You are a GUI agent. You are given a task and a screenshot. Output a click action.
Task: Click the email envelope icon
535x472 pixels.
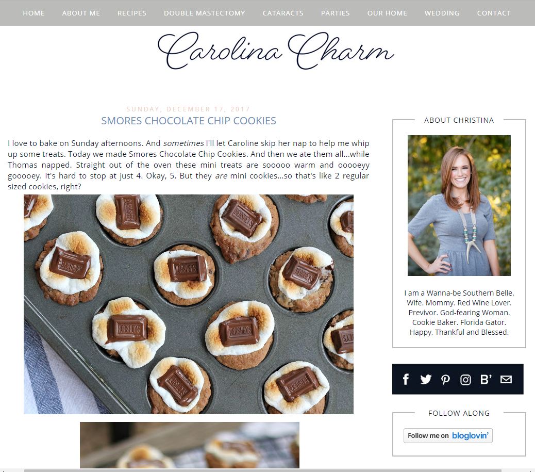pyautogui.click(x=506, y=379)
